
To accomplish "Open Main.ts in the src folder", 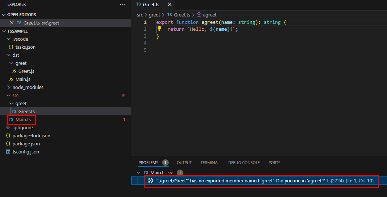I will coord(23,119).
